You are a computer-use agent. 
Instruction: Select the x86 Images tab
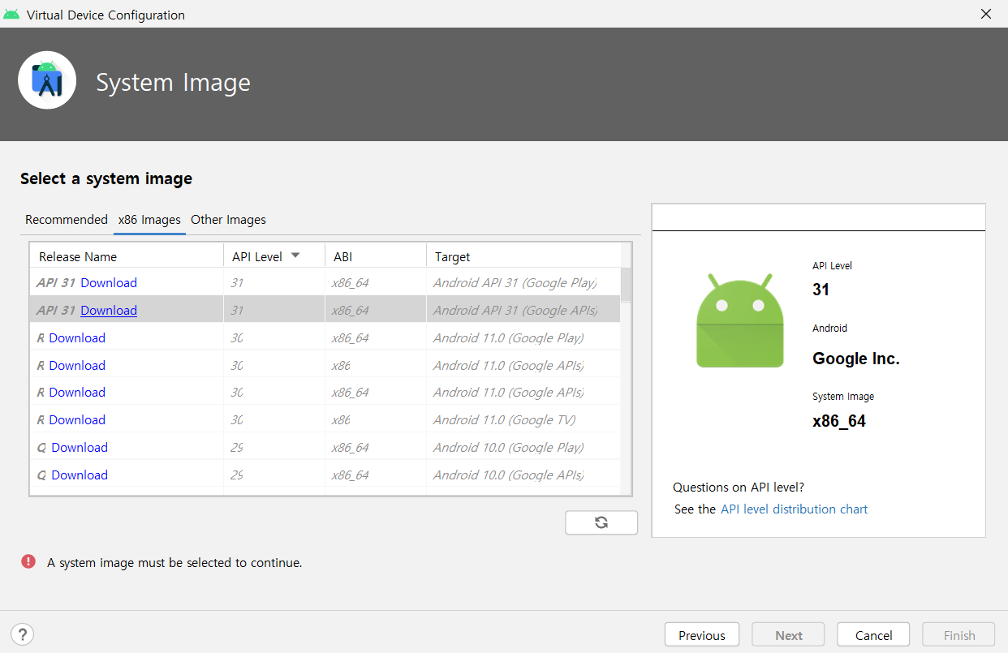tap(149, 220)
